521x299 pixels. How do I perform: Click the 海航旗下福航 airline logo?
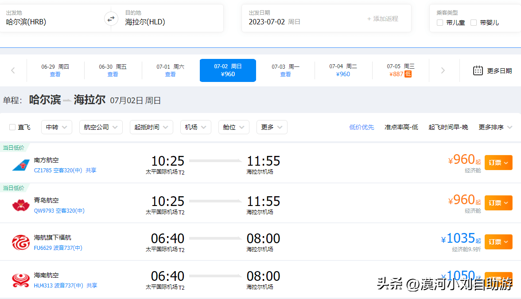coord(21,243)
